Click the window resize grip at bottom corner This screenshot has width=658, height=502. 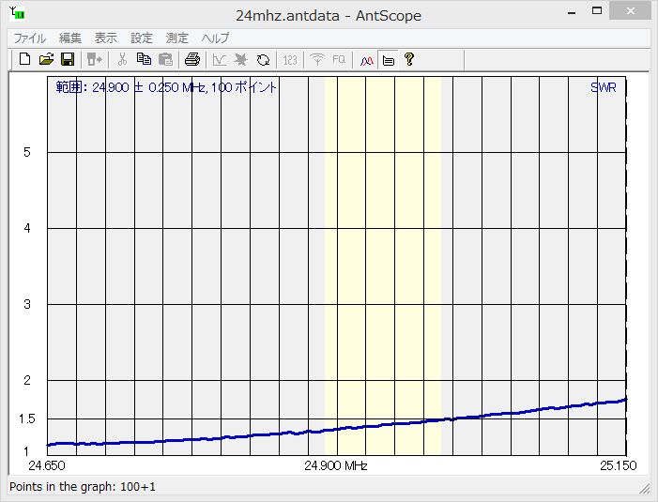click(644, 488)
